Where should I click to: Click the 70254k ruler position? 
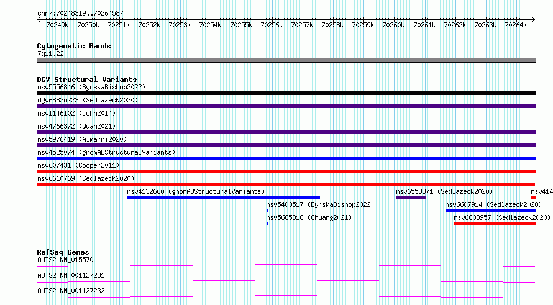click(210, 25)
